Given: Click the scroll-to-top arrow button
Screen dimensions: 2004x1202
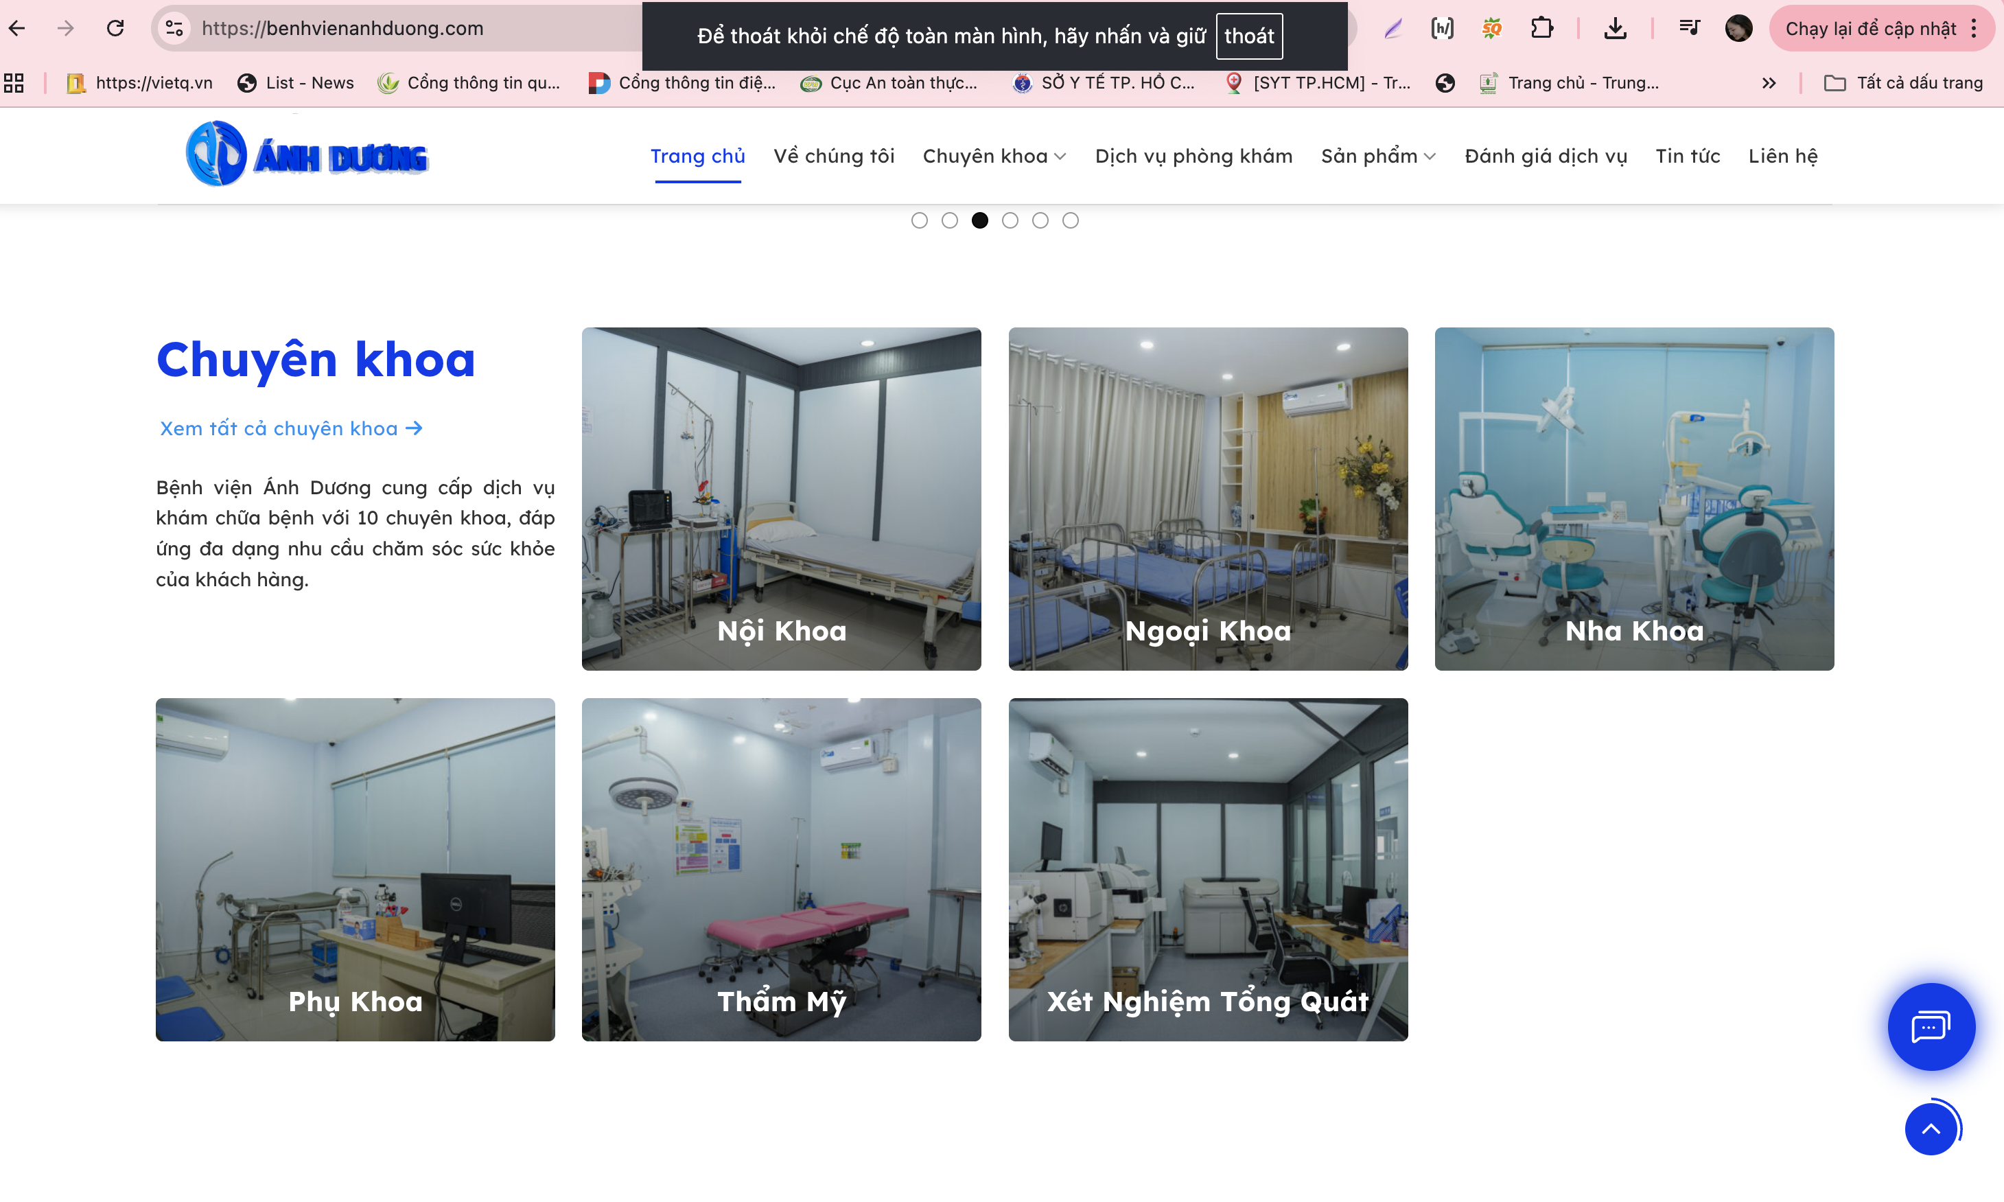Looking at the screenshot, I should 1931,1129.
